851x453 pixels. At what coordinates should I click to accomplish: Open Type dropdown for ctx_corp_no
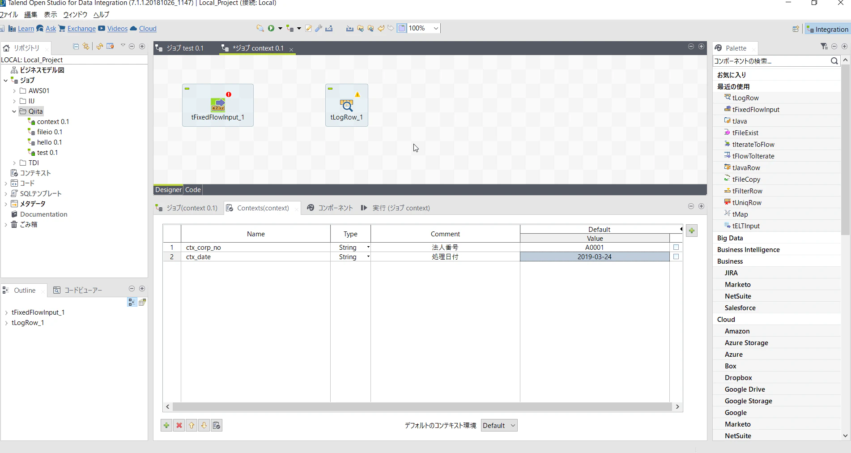pyautogui.click(x=368, y=247)
